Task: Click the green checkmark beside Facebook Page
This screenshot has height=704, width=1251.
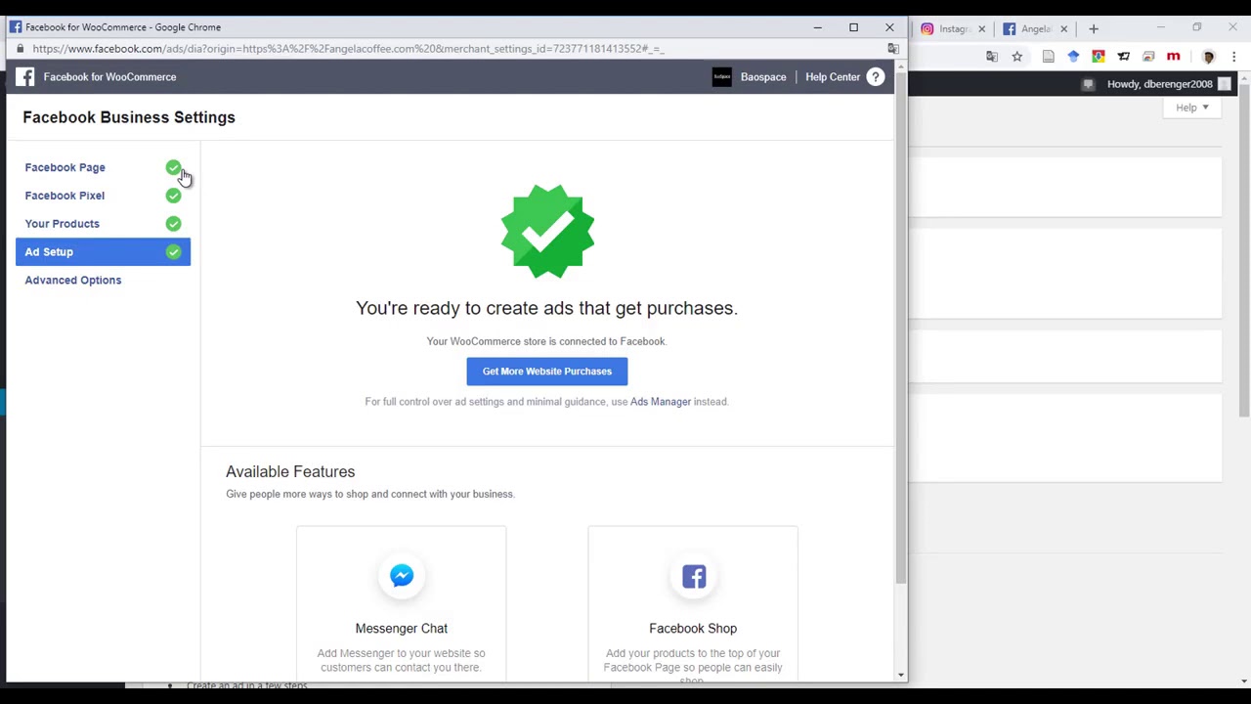Action: (x=173, y=167)
